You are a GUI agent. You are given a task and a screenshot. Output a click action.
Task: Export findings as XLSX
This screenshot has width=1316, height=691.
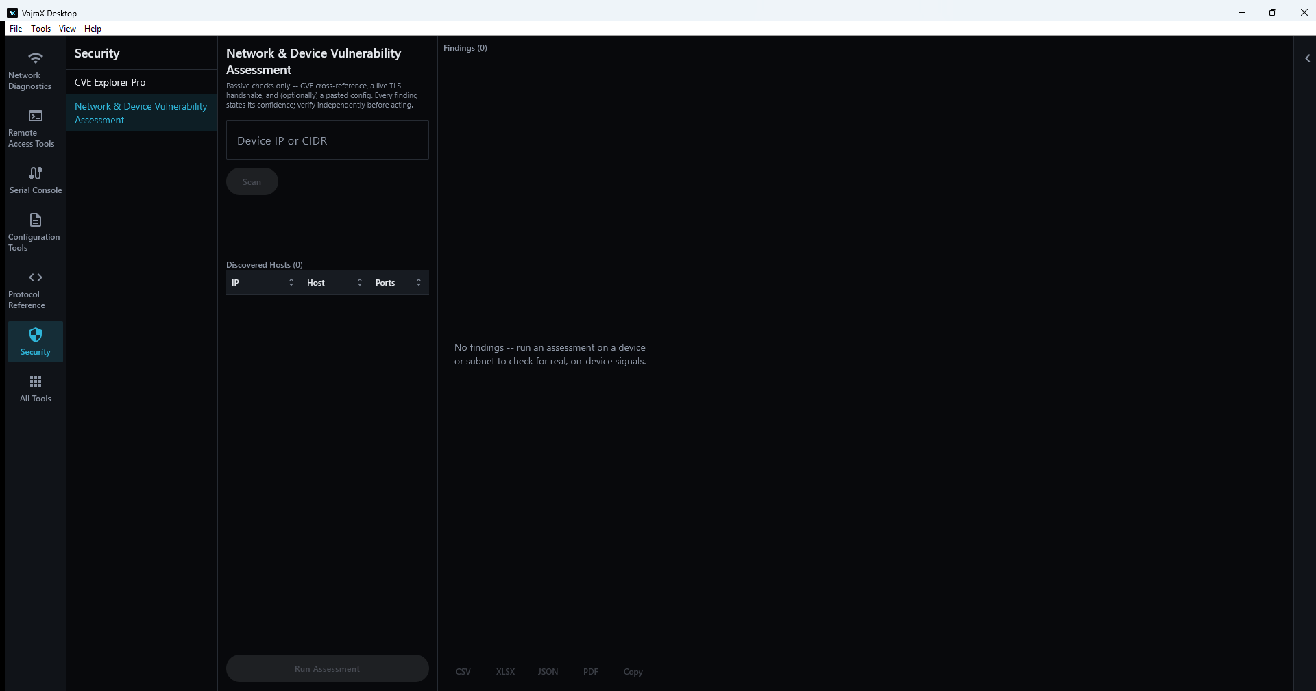(505, 671)
